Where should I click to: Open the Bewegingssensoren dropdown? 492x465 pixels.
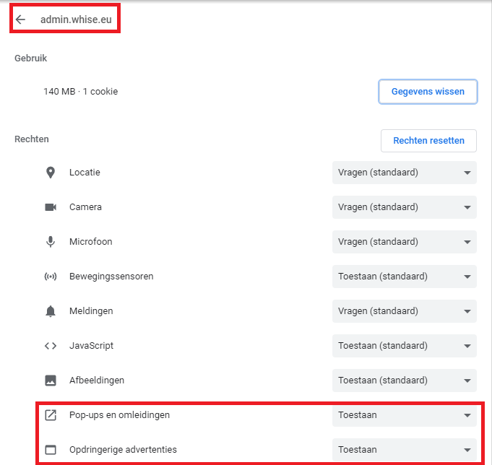click(404, 277)
